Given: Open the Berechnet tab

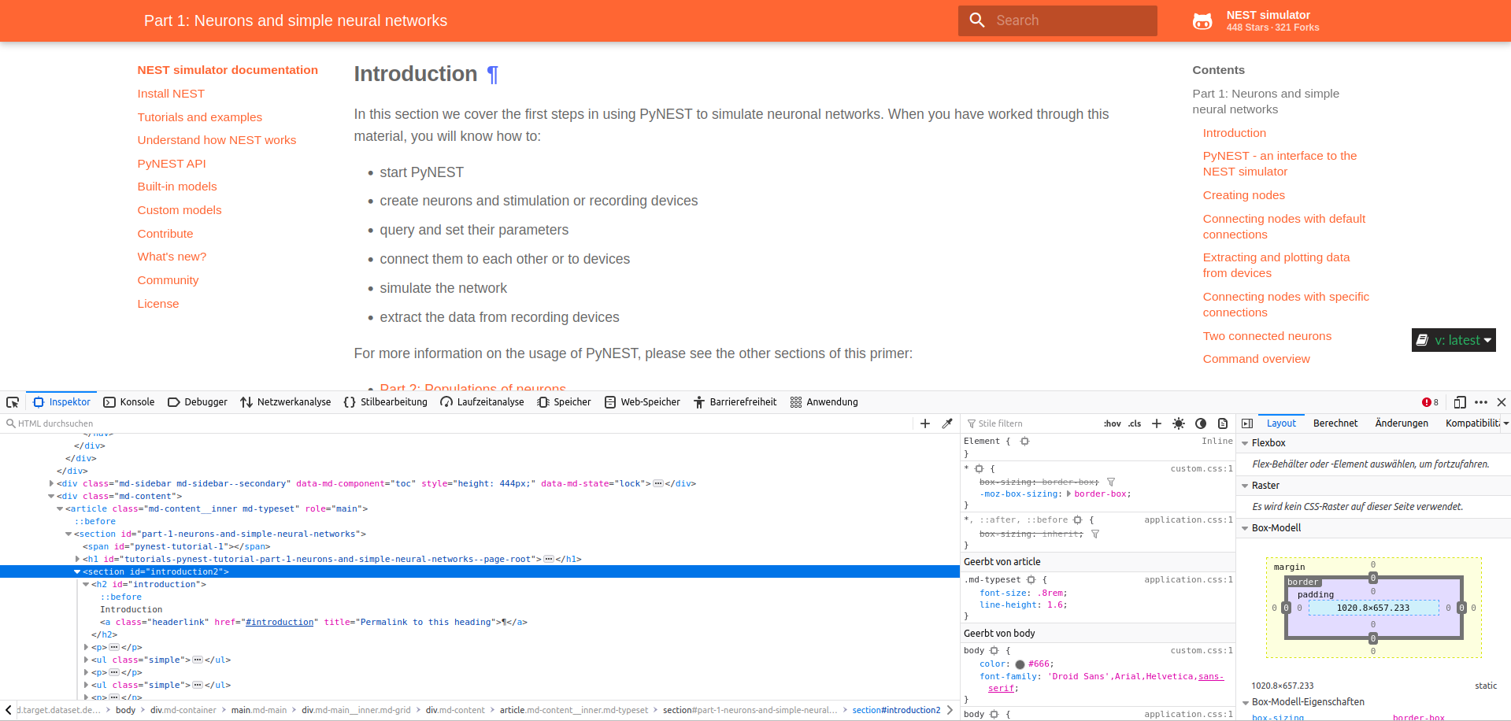Looking at the screenshot, I should [x=1335, y=423].
